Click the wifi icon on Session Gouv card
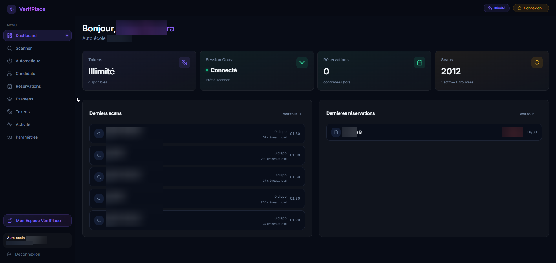556x263 pixels. [x=302, y=63]
